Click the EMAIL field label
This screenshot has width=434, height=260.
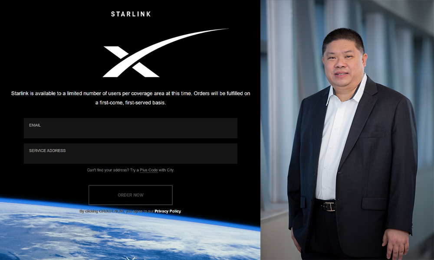click(x=35, y=125)
